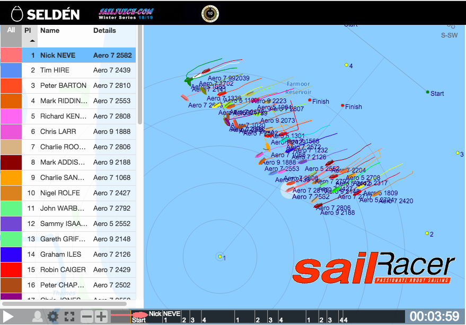Click the vertical scrollbar of the leaderboard
Viewport: 466px width, 325px height.
pos(139,75)
